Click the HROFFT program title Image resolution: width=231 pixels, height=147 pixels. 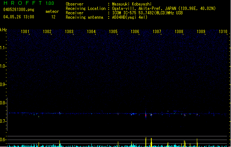(x=23, y=3)
